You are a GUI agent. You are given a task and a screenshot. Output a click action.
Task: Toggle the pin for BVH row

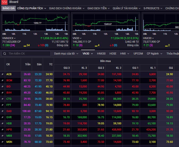point(2,93)
